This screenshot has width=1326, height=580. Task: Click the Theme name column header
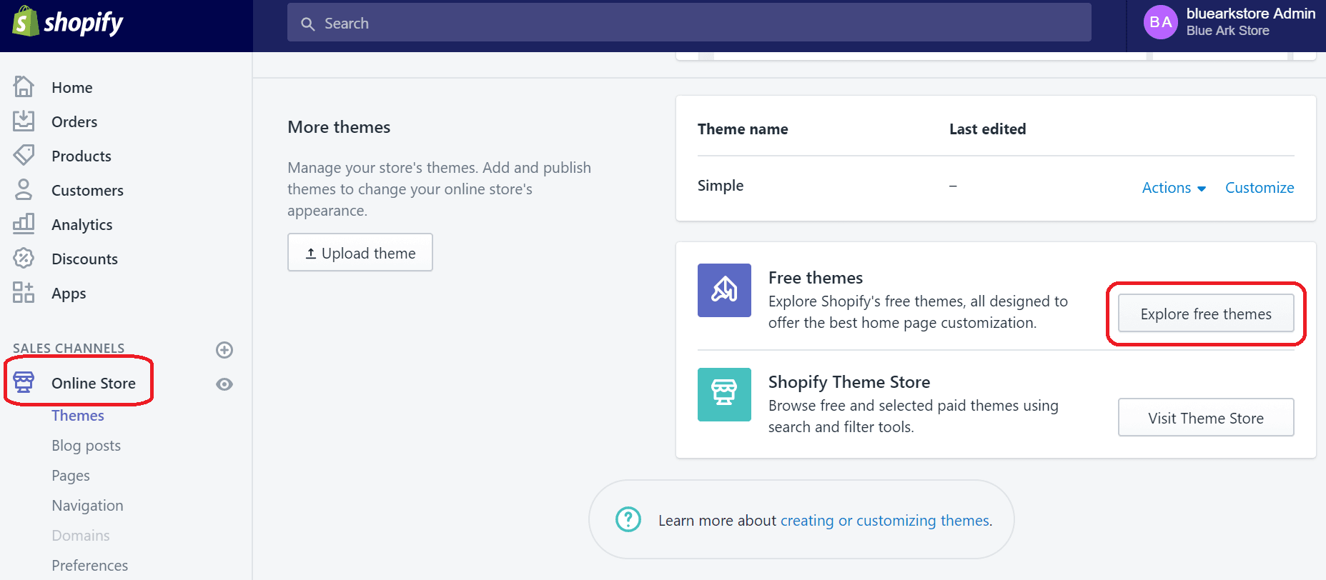(743, 129)
